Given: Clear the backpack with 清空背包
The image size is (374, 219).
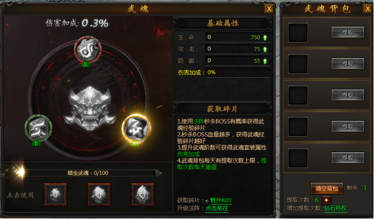Looking at the screenshot, I should coord(327,188).
